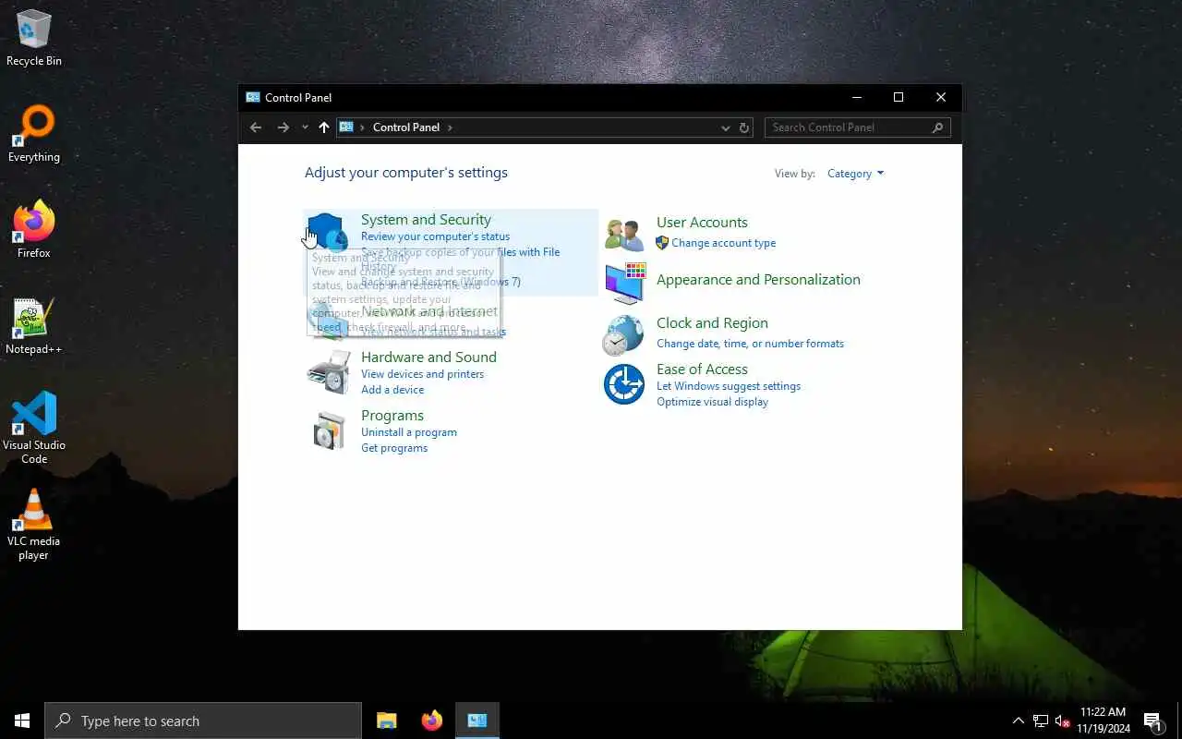1182x739 pixels.
Task: Open VLC media player desktop shortcut
Action: (34, 524)
